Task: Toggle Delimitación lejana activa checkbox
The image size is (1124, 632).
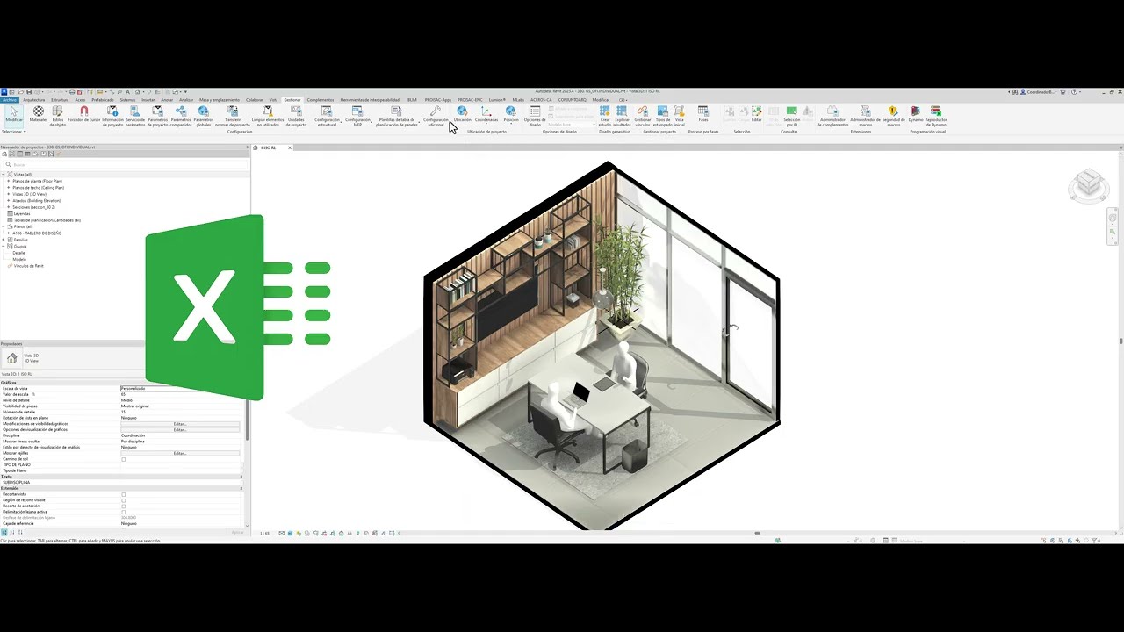Action: [x=123, y=512]
